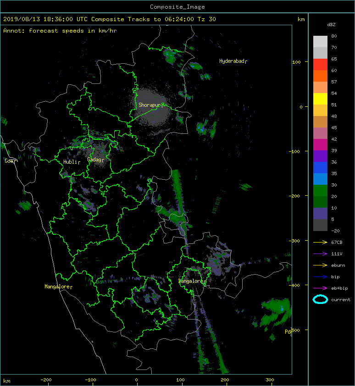Click the magenta eb+bip arrow symbol

coord(320,288)
